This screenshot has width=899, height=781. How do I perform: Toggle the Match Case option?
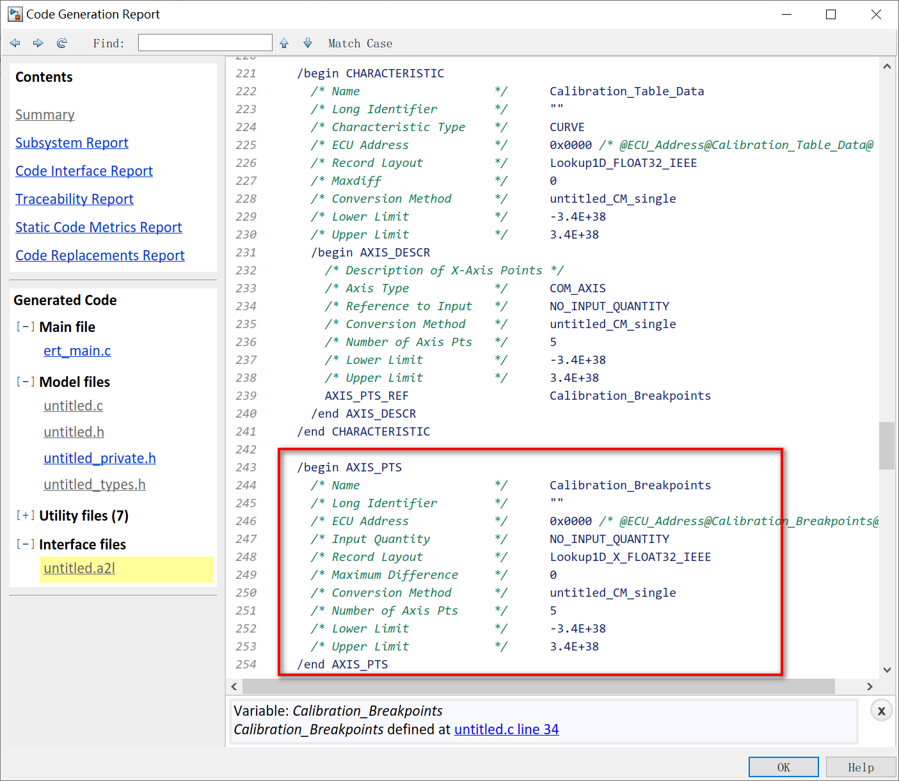[x=360, y=43]
